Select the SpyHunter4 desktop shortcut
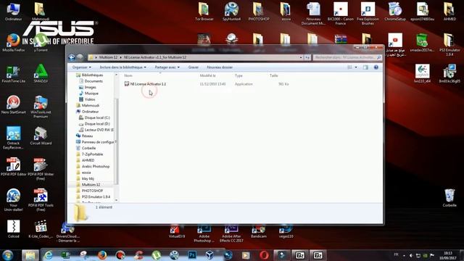Image resolution: width=464 pixels, height=261 pixels. (x=231, y=12)
